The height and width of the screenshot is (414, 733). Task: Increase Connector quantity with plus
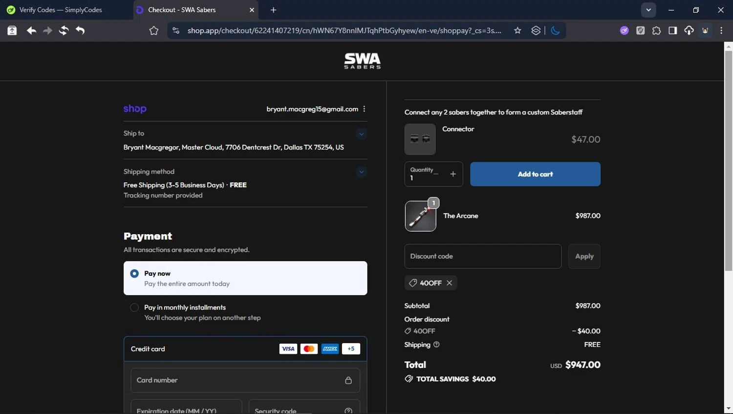click(x=453, y=174)
